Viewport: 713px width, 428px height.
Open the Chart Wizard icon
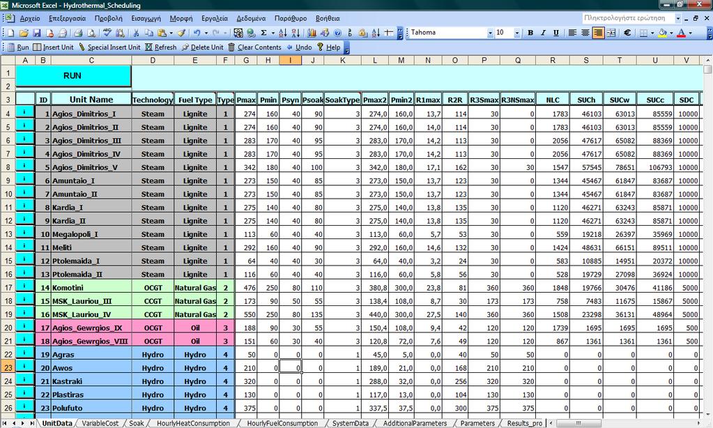point(312,33)
